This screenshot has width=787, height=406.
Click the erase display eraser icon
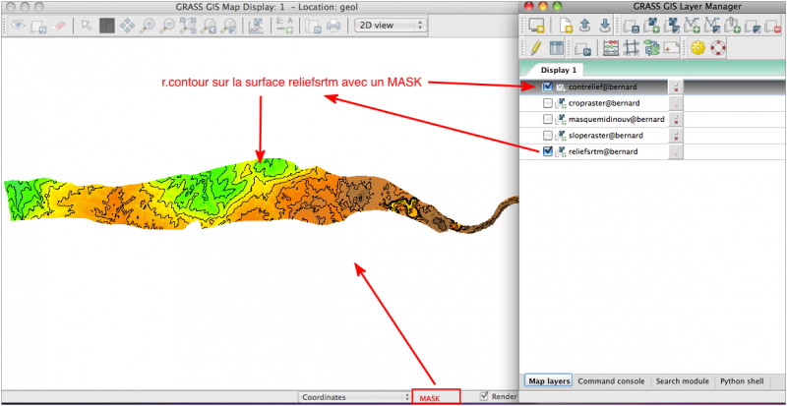[61, 27]
